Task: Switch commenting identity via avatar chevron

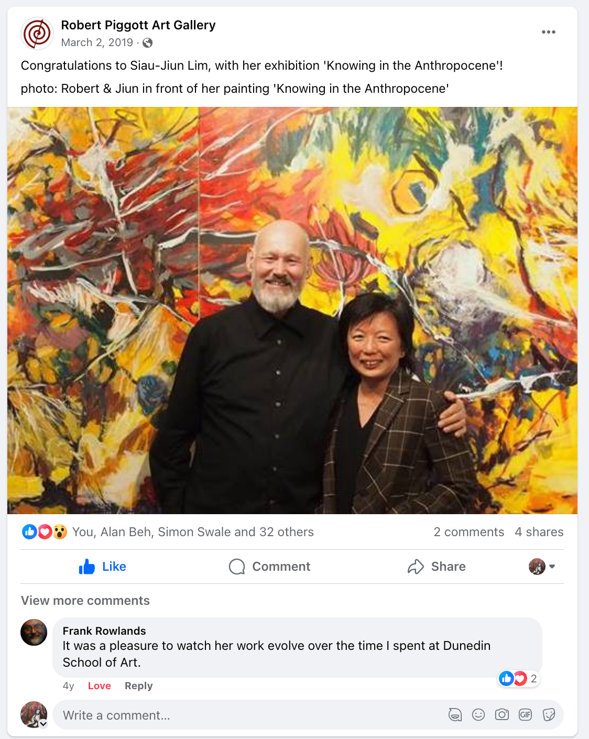Action: (43, 724)
